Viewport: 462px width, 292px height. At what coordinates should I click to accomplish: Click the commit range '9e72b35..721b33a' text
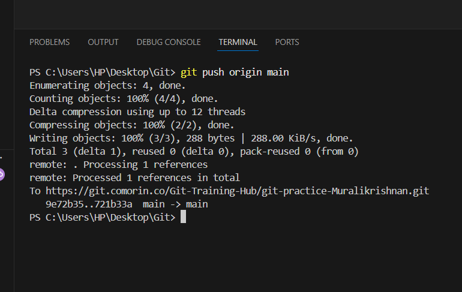pos(89,204)
